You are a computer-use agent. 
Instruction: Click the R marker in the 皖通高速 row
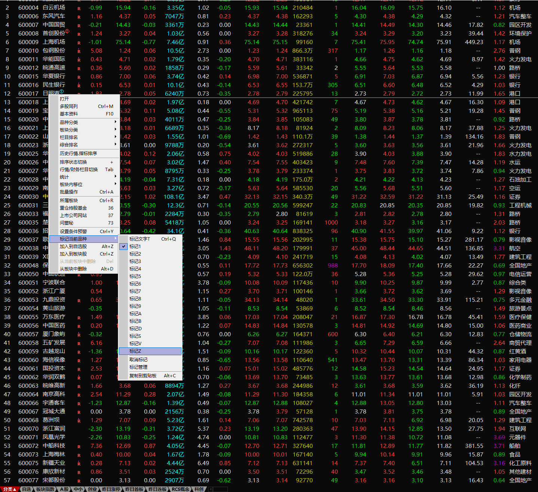[x=79, y=69]
